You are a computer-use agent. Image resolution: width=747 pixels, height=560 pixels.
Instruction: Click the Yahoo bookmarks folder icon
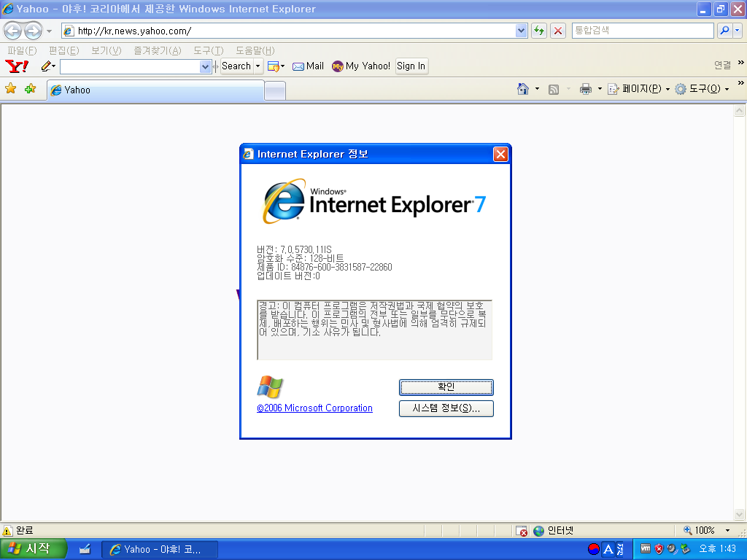point(276,66)
